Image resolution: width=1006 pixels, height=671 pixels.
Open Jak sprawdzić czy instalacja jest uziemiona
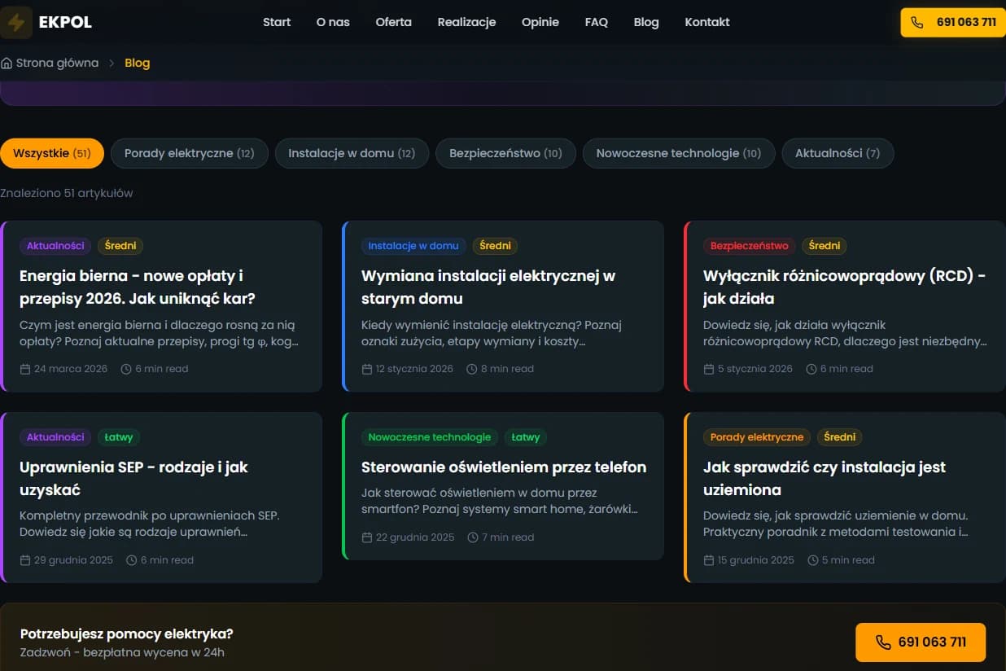[x=824, y=478]
